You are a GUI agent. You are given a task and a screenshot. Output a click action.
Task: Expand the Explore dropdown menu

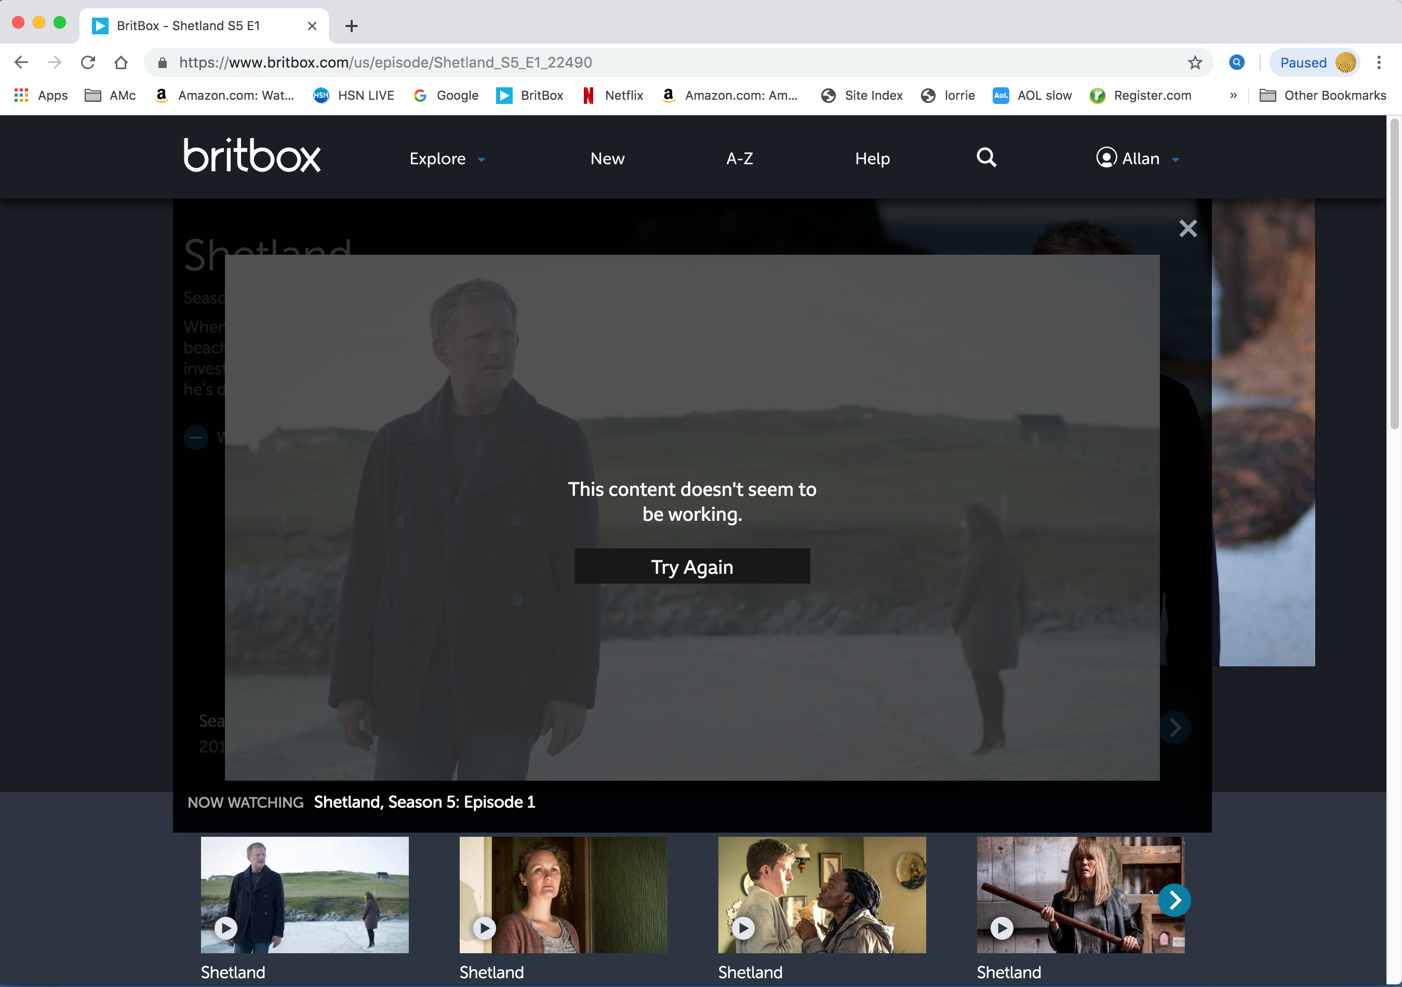[x=447, y=159]
